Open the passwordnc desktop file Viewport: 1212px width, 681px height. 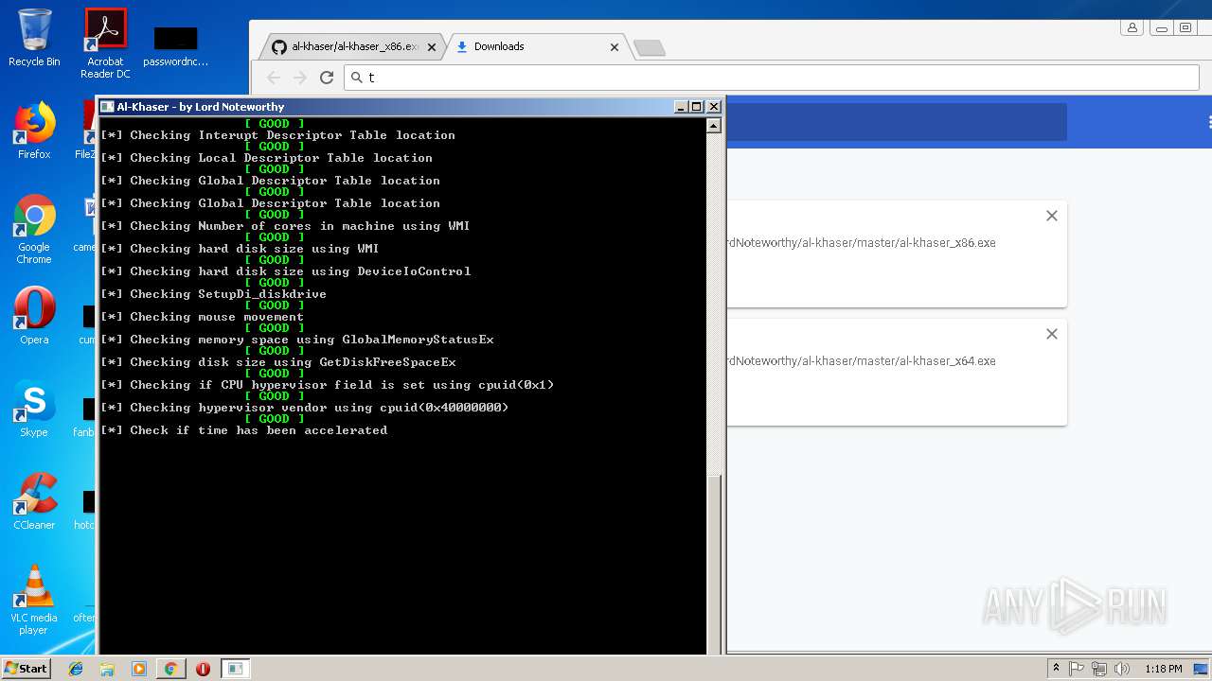[176, 45]
